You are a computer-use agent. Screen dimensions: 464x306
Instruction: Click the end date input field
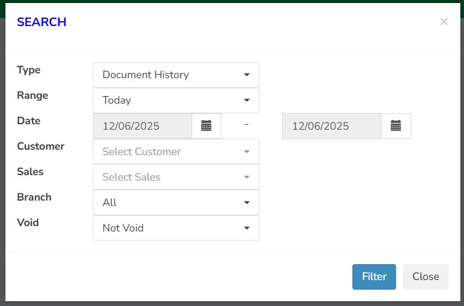coord(332,126)
